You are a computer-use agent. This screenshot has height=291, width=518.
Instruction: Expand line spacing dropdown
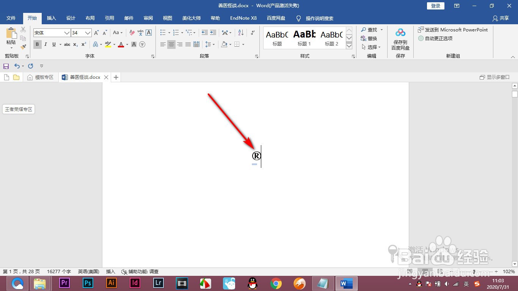214,44
